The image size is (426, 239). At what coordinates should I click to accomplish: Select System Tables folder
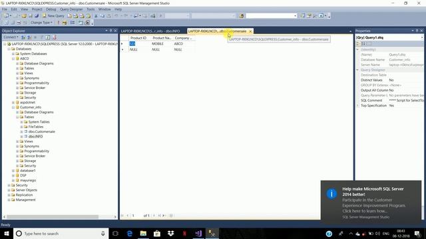[39, 122]
